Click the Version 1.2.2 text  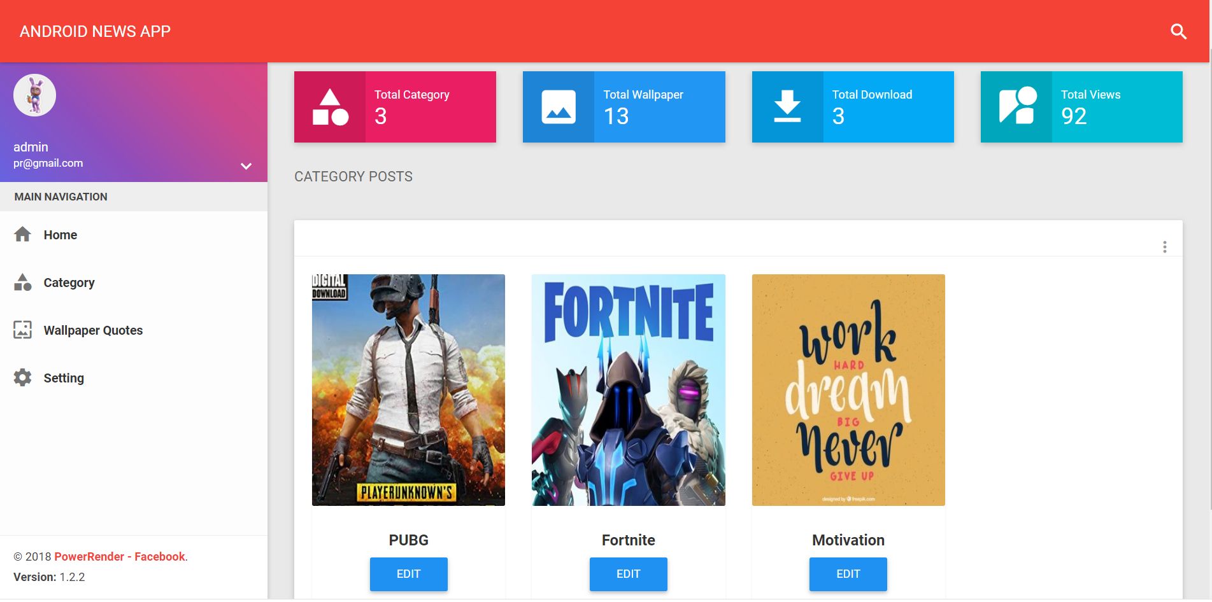coord(49,577)
